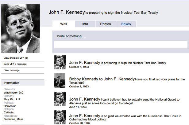189x125 pixels.
Task: Click avatar beside the Cuba Crisis post
Action: (x=60, y=117)
